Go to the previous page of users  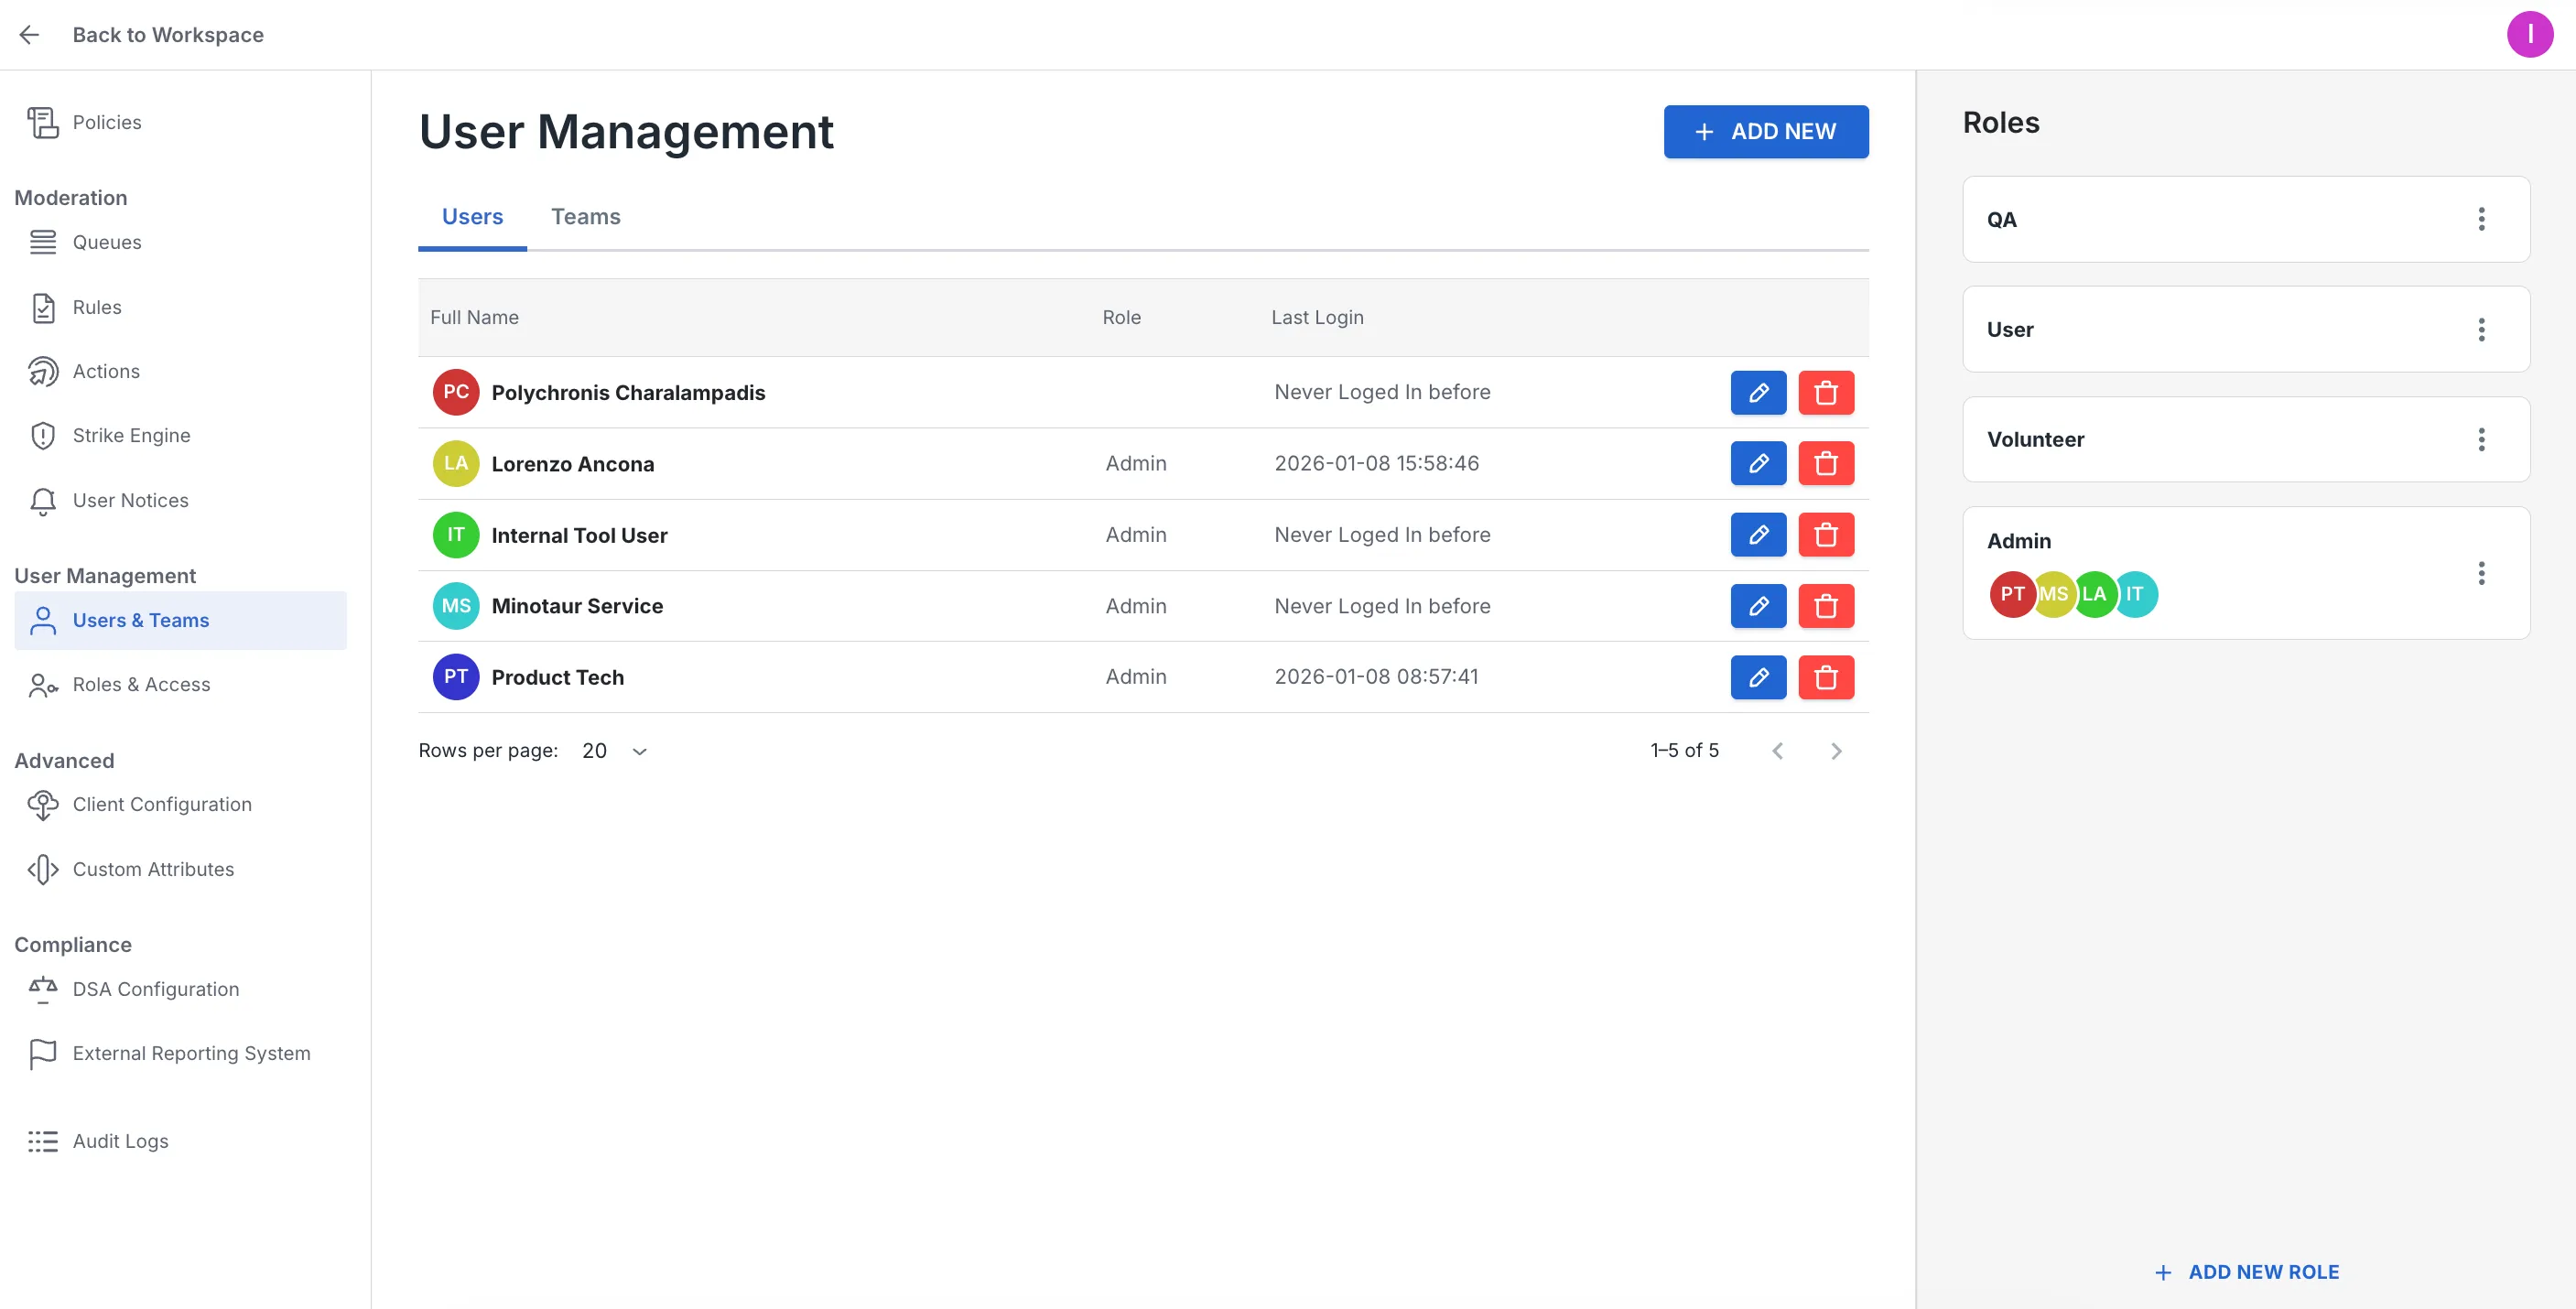pyautogui.click(x=1777, y=751)
